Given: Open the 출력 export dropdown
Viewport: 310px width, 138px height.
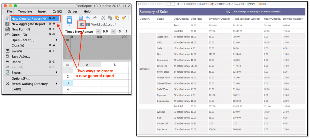Looking at the screenshot, I should coord(256,4).
